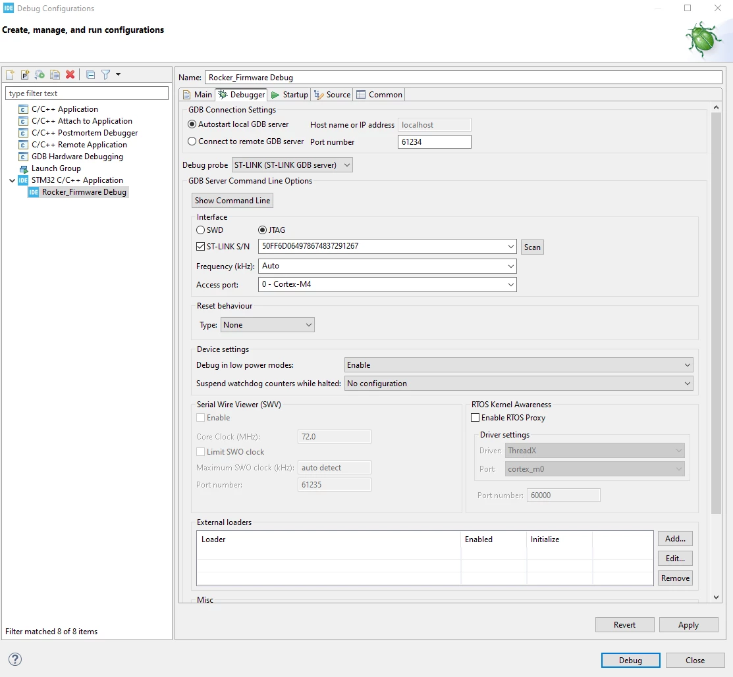Delete selected configuration with red X

pyautogui.click(x=70, y=75)
